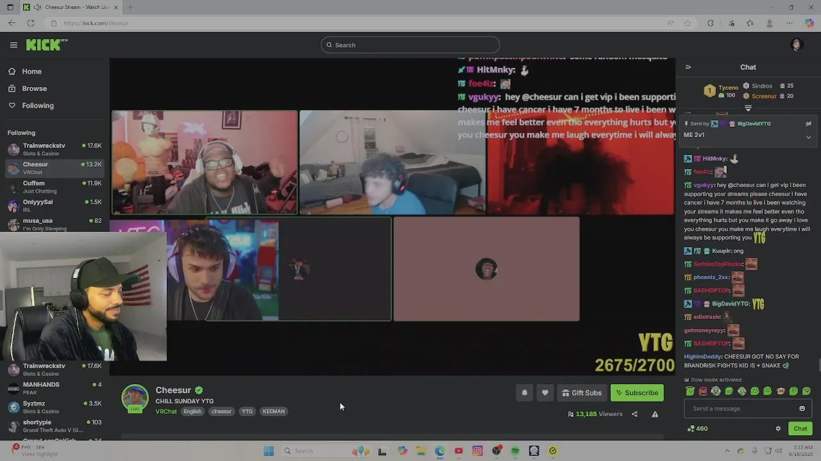The image size is (821, 461).
Task: Open musa_usa channel in sidebar
Action: pos(55,224)
